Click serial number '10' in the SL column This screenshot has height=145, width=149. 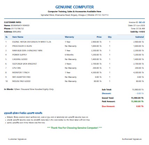point(7,81)
